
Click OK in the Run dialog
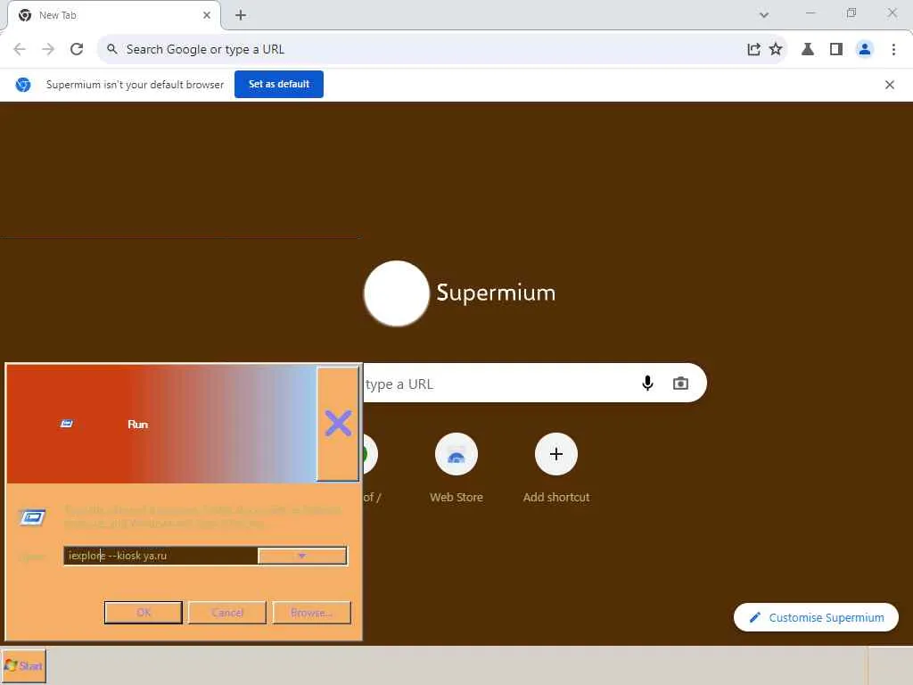pyautogui.click(x=144, y=613)
